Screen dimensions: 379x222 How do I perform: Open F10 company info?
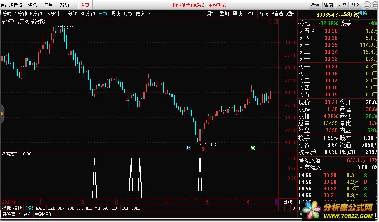tap(251, 14)
